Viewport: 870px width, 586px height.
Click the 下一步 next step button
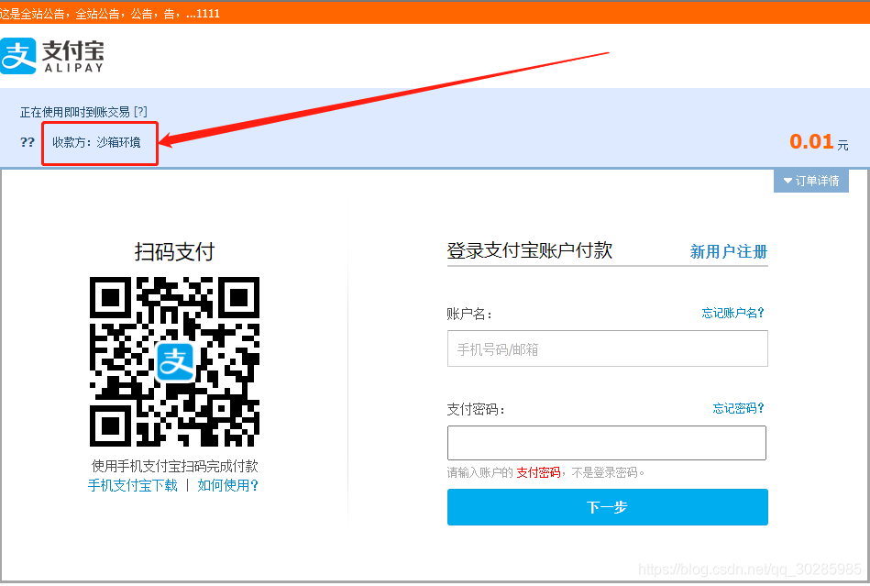click(608, 507)
